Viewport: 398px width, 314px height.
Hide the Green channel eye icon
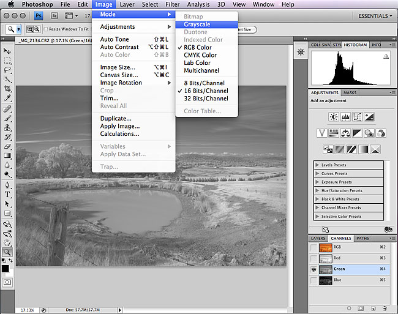click(314, 269)
